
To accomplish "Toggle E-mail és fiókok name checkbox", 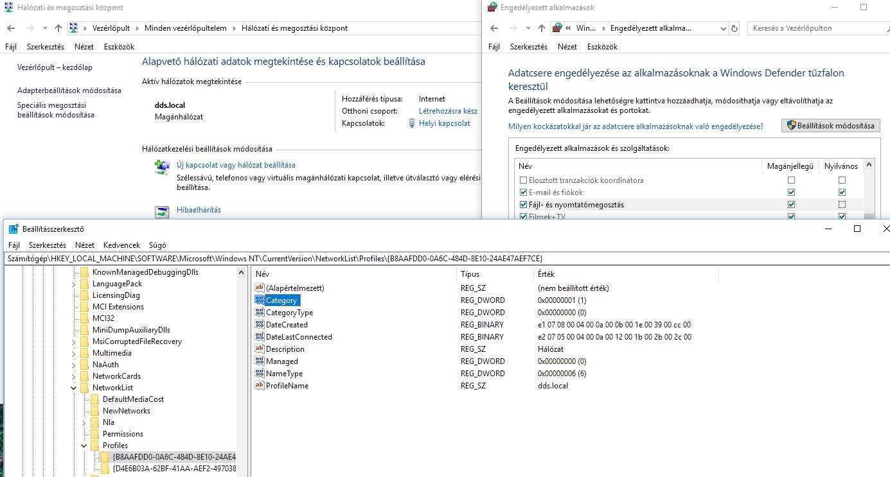I will pos(523,193).
